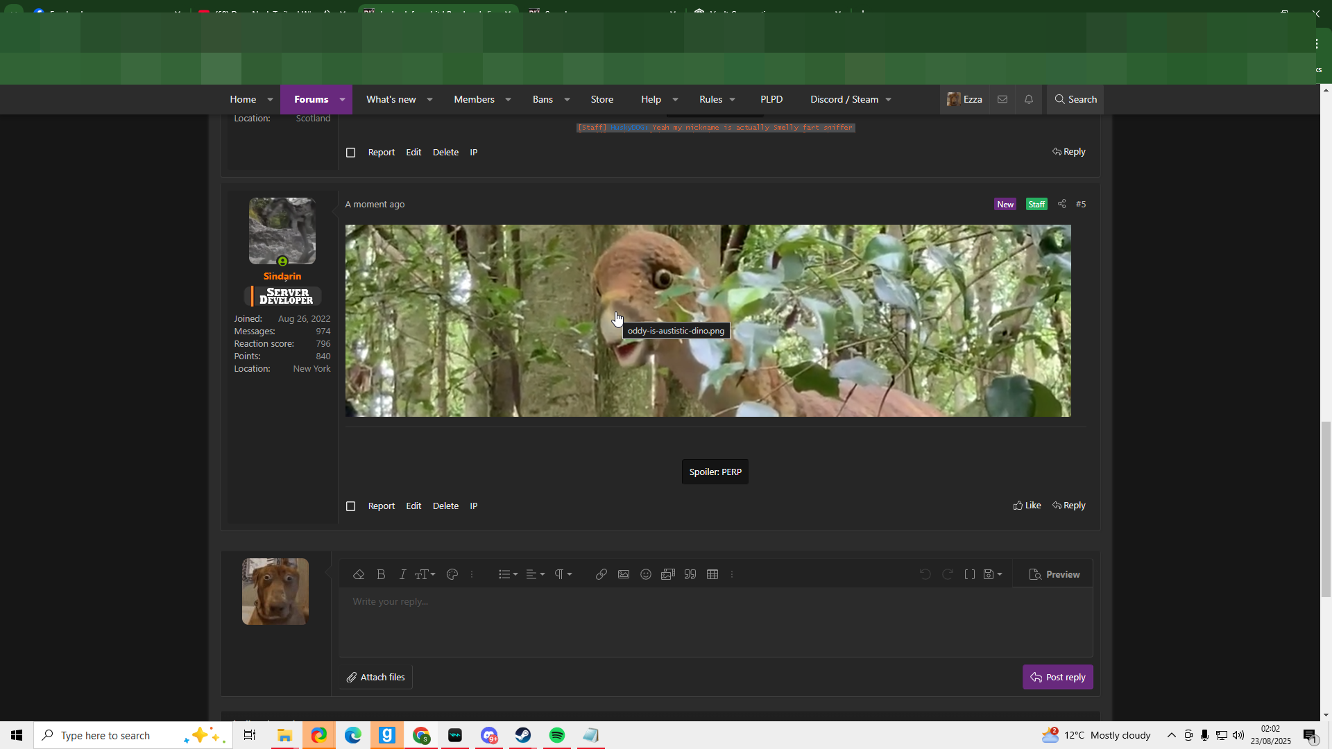This screenshot has height=749, width=1332.
Task: Toggle BB code mode bracket icon
Action: [x=970, y=574]
